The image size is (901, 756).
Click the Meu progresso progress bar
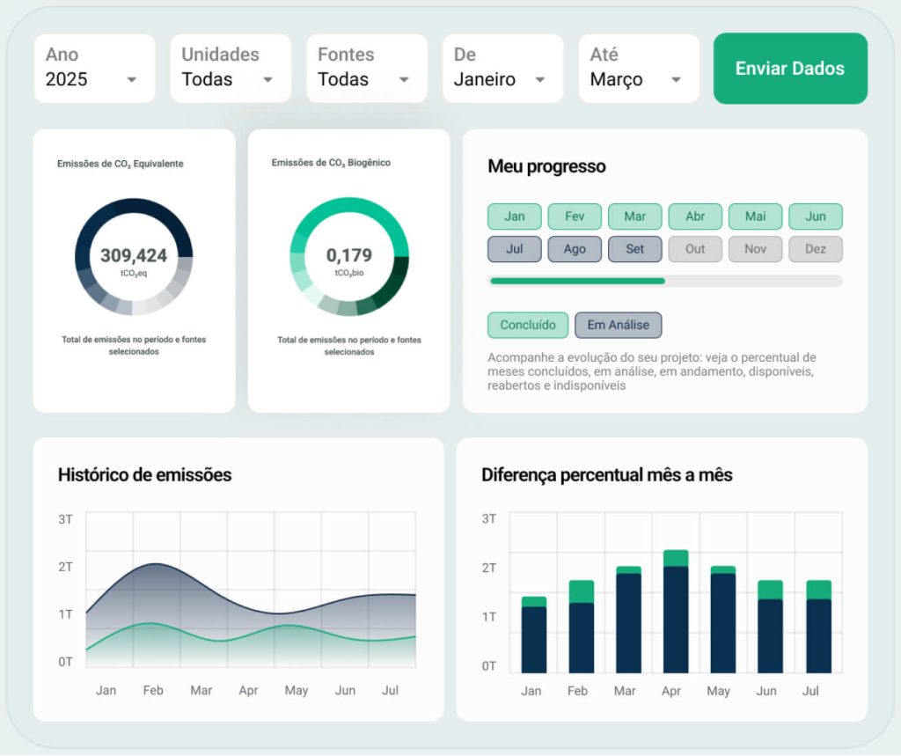(665, 281)
